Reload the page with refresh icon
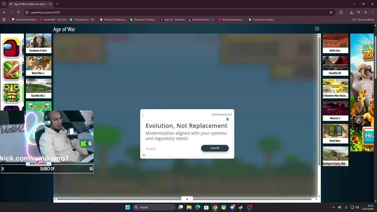Image resolution: width=377 pixels, height=212 pixels. [18, 12]
